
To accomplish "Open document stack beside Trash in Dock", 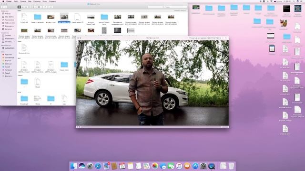I will point(223,166).
